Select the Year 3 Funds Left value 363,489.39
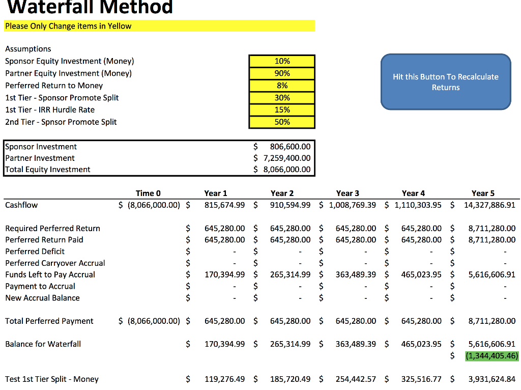This screenshot has width=521, height=390. click(x=356, y=274)
